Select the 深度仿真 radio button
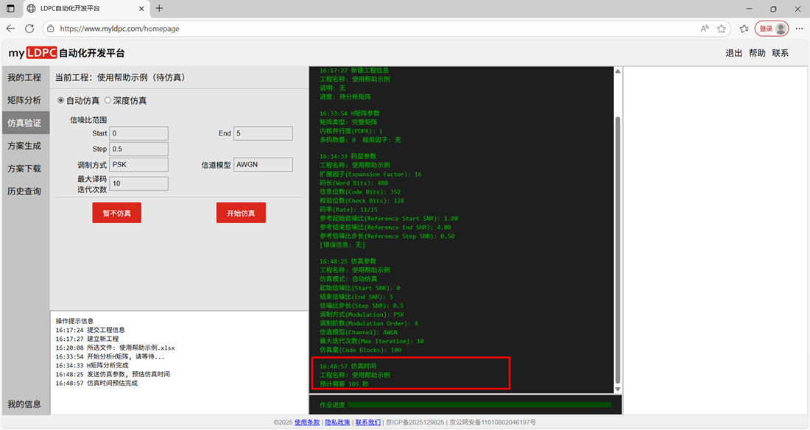Screen dimensions: 810x430 click(108, 100)
